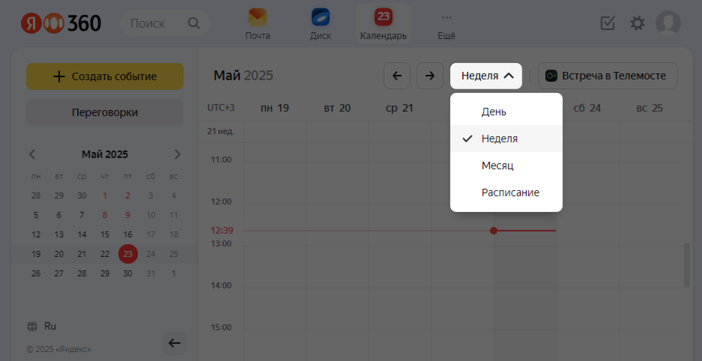Choose Расписание view option
This screenshot has width=702, height=361.
pyautogui.click(x=510, y=192)
